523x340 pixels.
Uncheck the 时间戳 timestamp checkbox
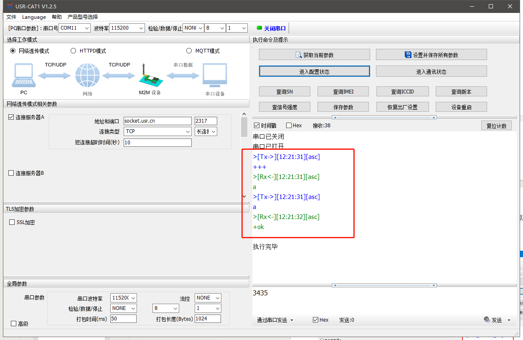[256, 126]
